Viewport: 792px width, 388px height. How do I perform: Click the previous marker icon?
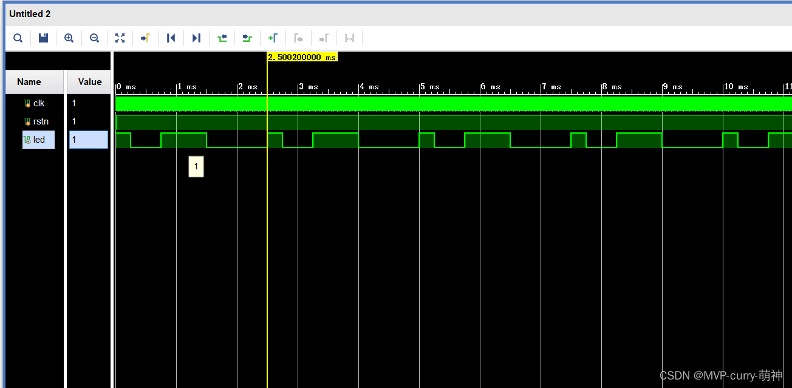tap(298, 38)
